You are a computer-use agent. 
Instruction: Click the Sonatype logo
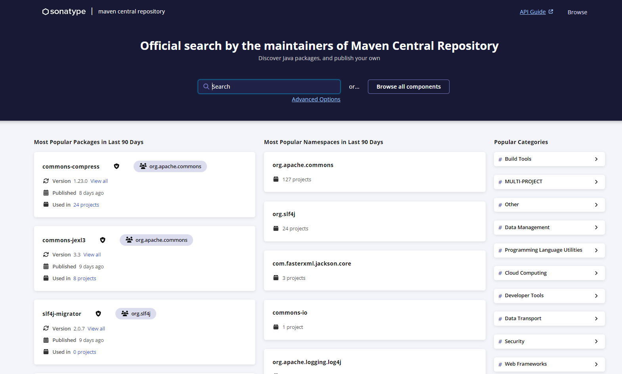tap(64, 11)
